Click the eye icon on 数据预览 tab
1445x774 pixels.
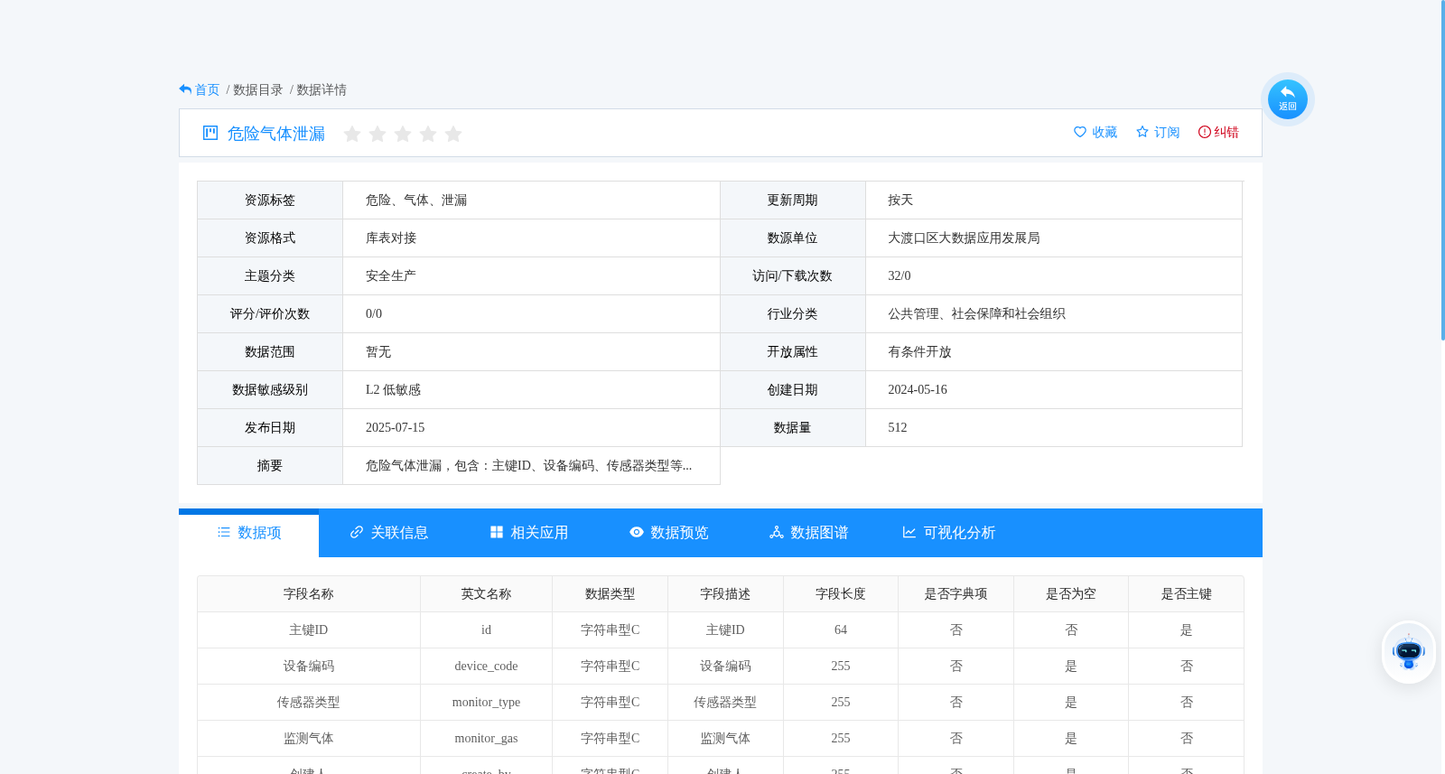(637, 533)
